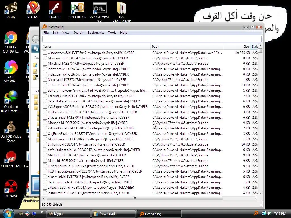Click the Windows Start orb
This screenshot has width=291, height=218.
point(8,213)
